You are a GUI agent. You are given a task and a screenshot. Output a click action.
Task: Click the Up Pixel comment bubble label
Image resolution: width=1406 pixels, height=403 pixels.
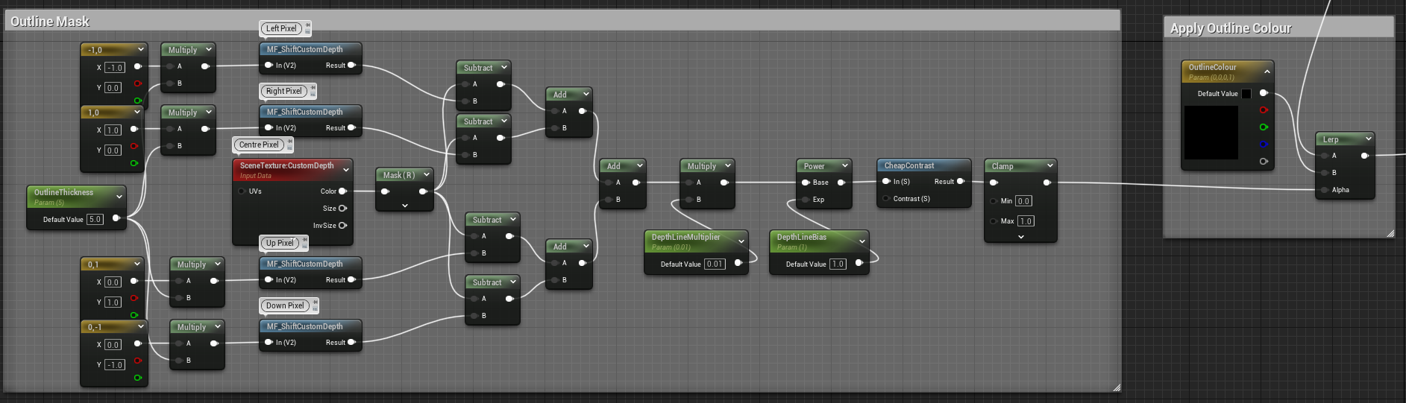pyautogui.click(x=280, y=243)
